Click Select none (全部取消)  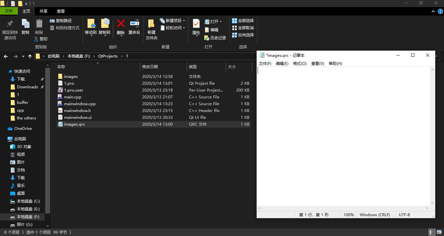[243, 28]
